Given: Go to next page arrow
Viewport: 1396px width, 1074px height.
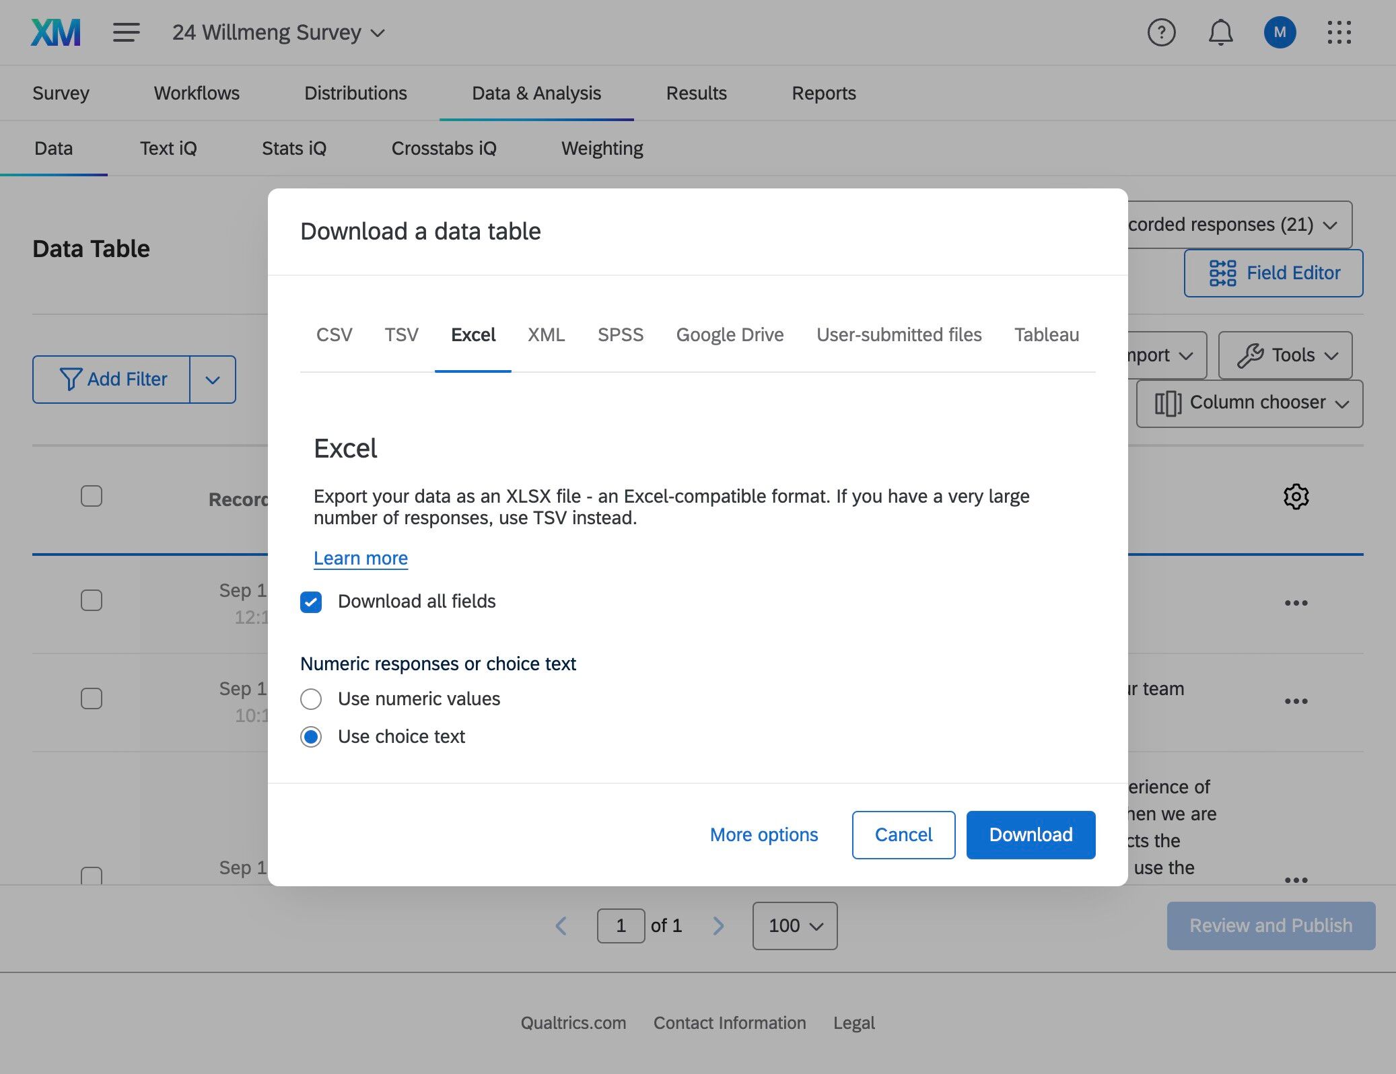Looking at the screenshot, I should 718,926.
